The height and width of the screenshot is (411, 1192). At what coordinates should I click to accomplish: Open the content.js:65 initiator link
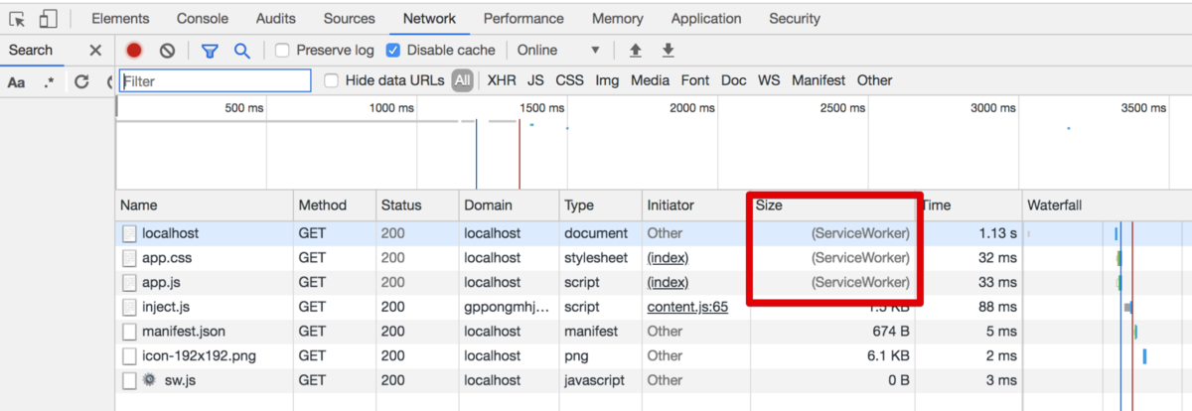tap(687, 307)
